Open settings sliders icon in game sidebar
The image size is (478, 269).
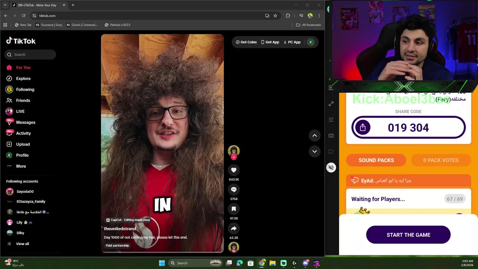click(331, 120)
